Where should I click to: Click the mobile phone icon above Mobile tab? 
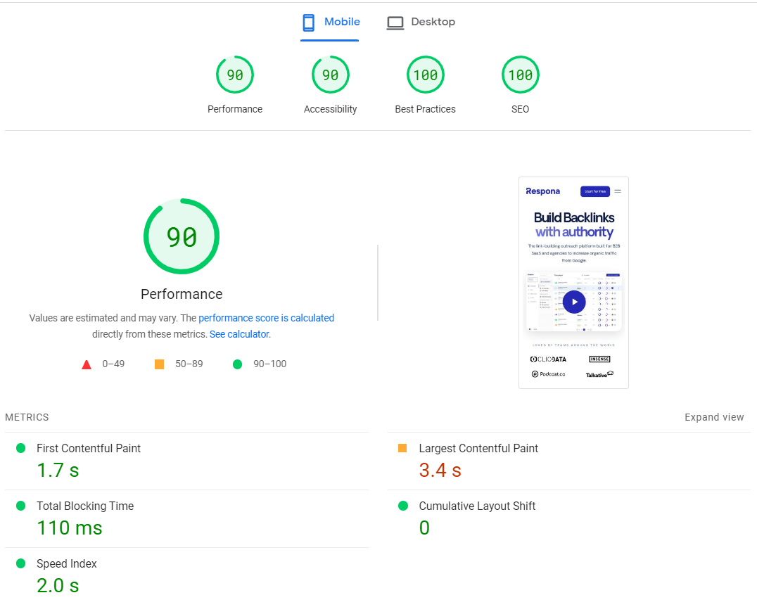coord(308,22)
